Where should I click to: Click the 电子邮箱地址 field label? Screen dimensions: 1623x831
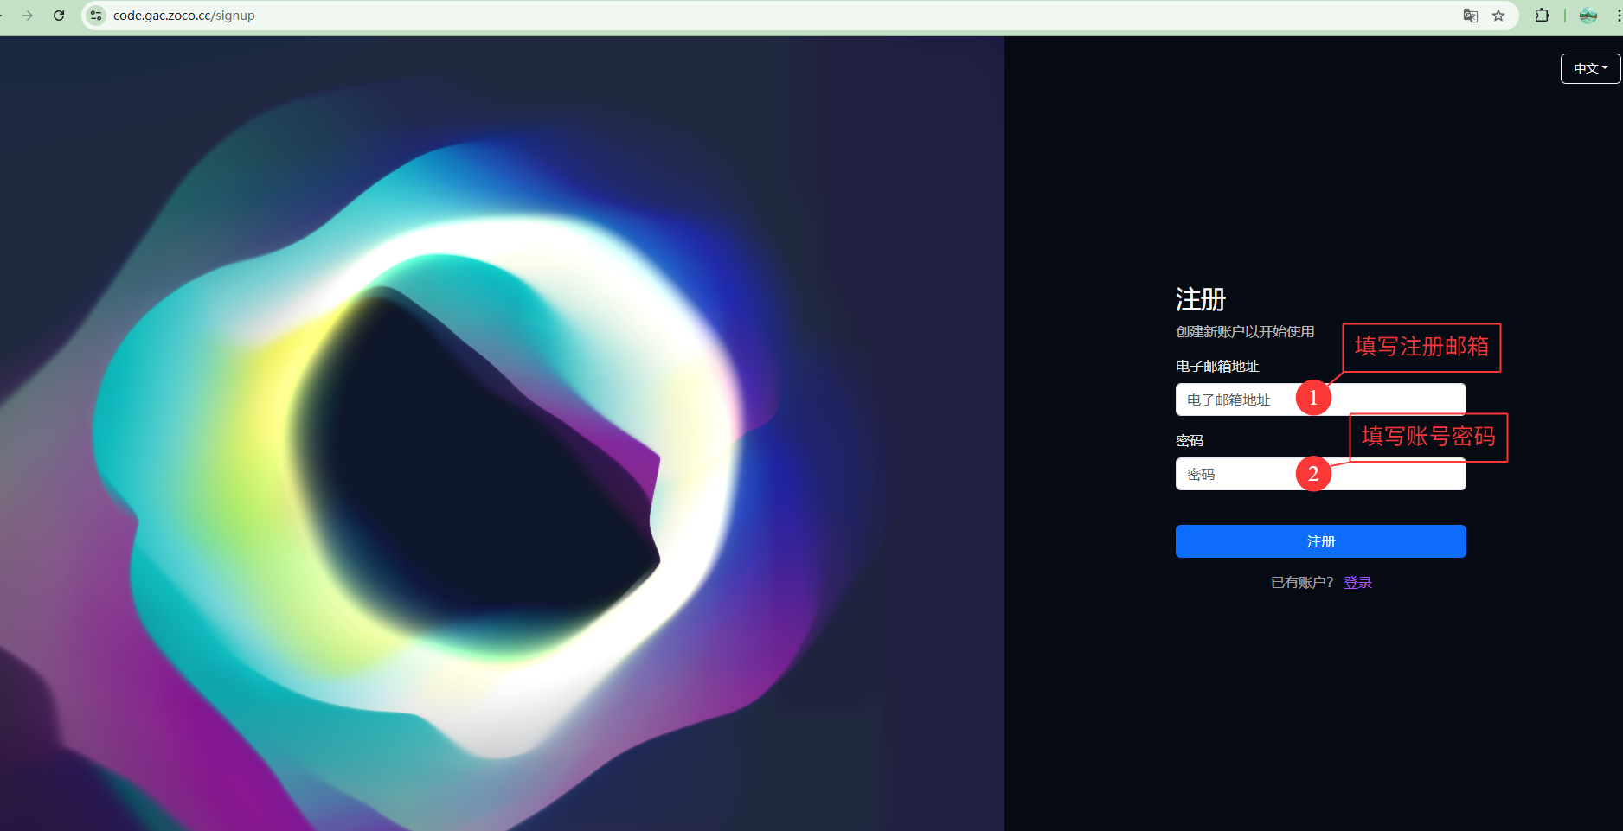[x=1217, y=367]
